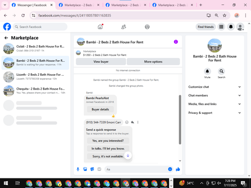Go back from Marketplace chats arrow
This screenshot has width=251, height=188.
pos(6,38)
